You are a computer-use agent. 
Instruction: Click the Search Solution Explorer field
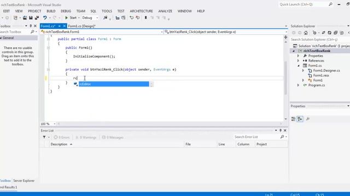click(319, 40)
